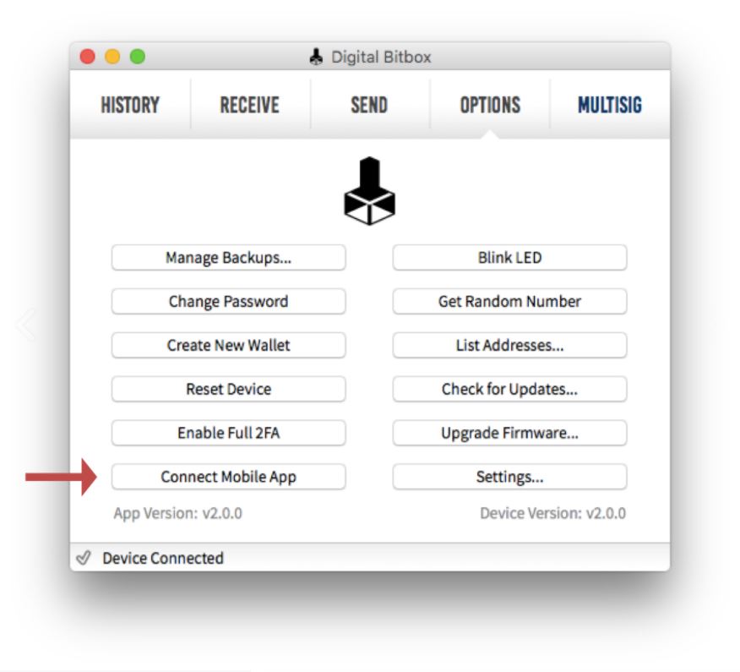This screenshot has height=672, width=740.
Task: Minimize window with yellow button
Action: pos(112,57)
